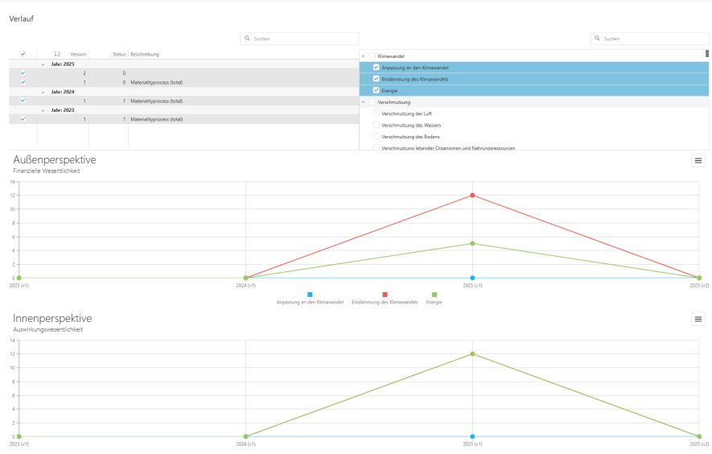712x454 pixels.
Task: Toggle blue Anpassung an den Klimawandel legend marker
Action: 310,295
